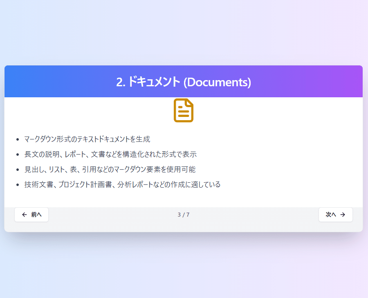This screenshot has width=368, height=298.
Task: Click the 次へ next slide button
Action: pos(335,215)
